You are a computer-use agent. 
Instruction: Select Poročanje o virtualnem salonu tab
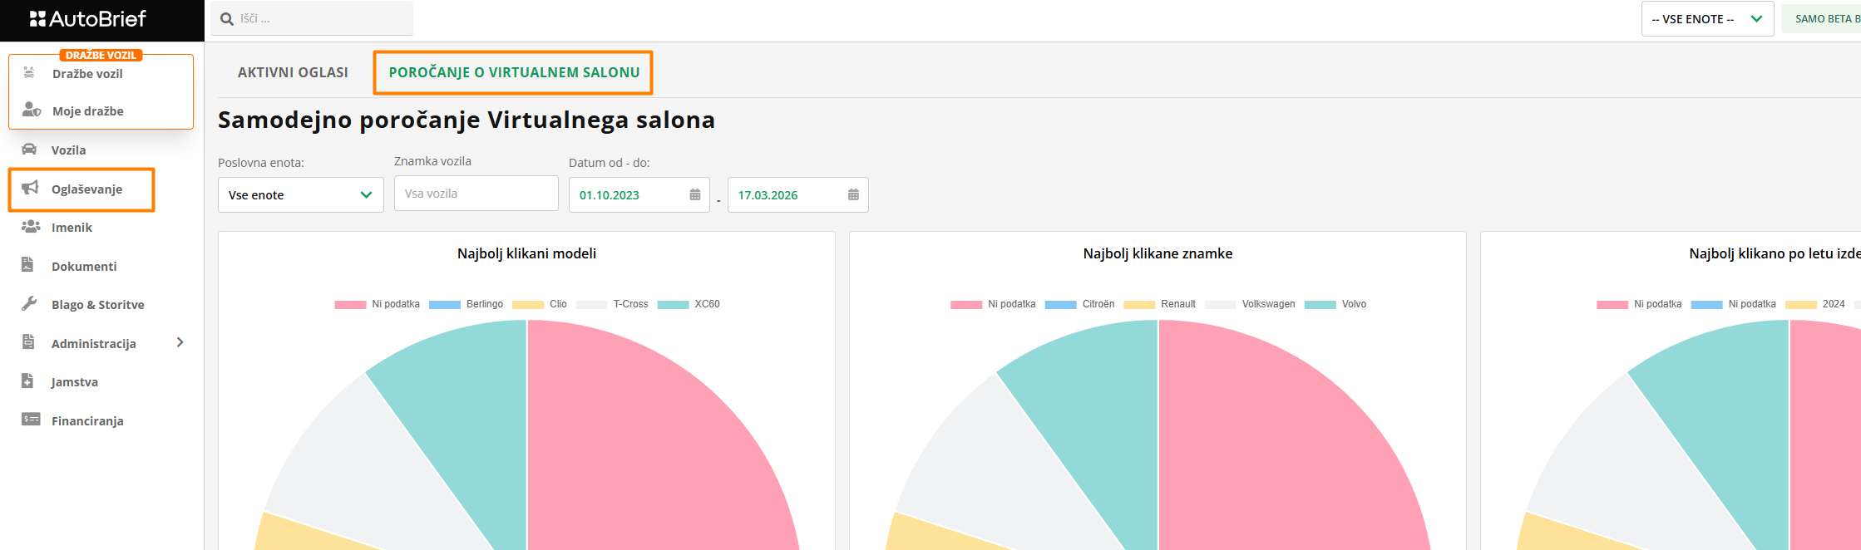pos(514,72)
